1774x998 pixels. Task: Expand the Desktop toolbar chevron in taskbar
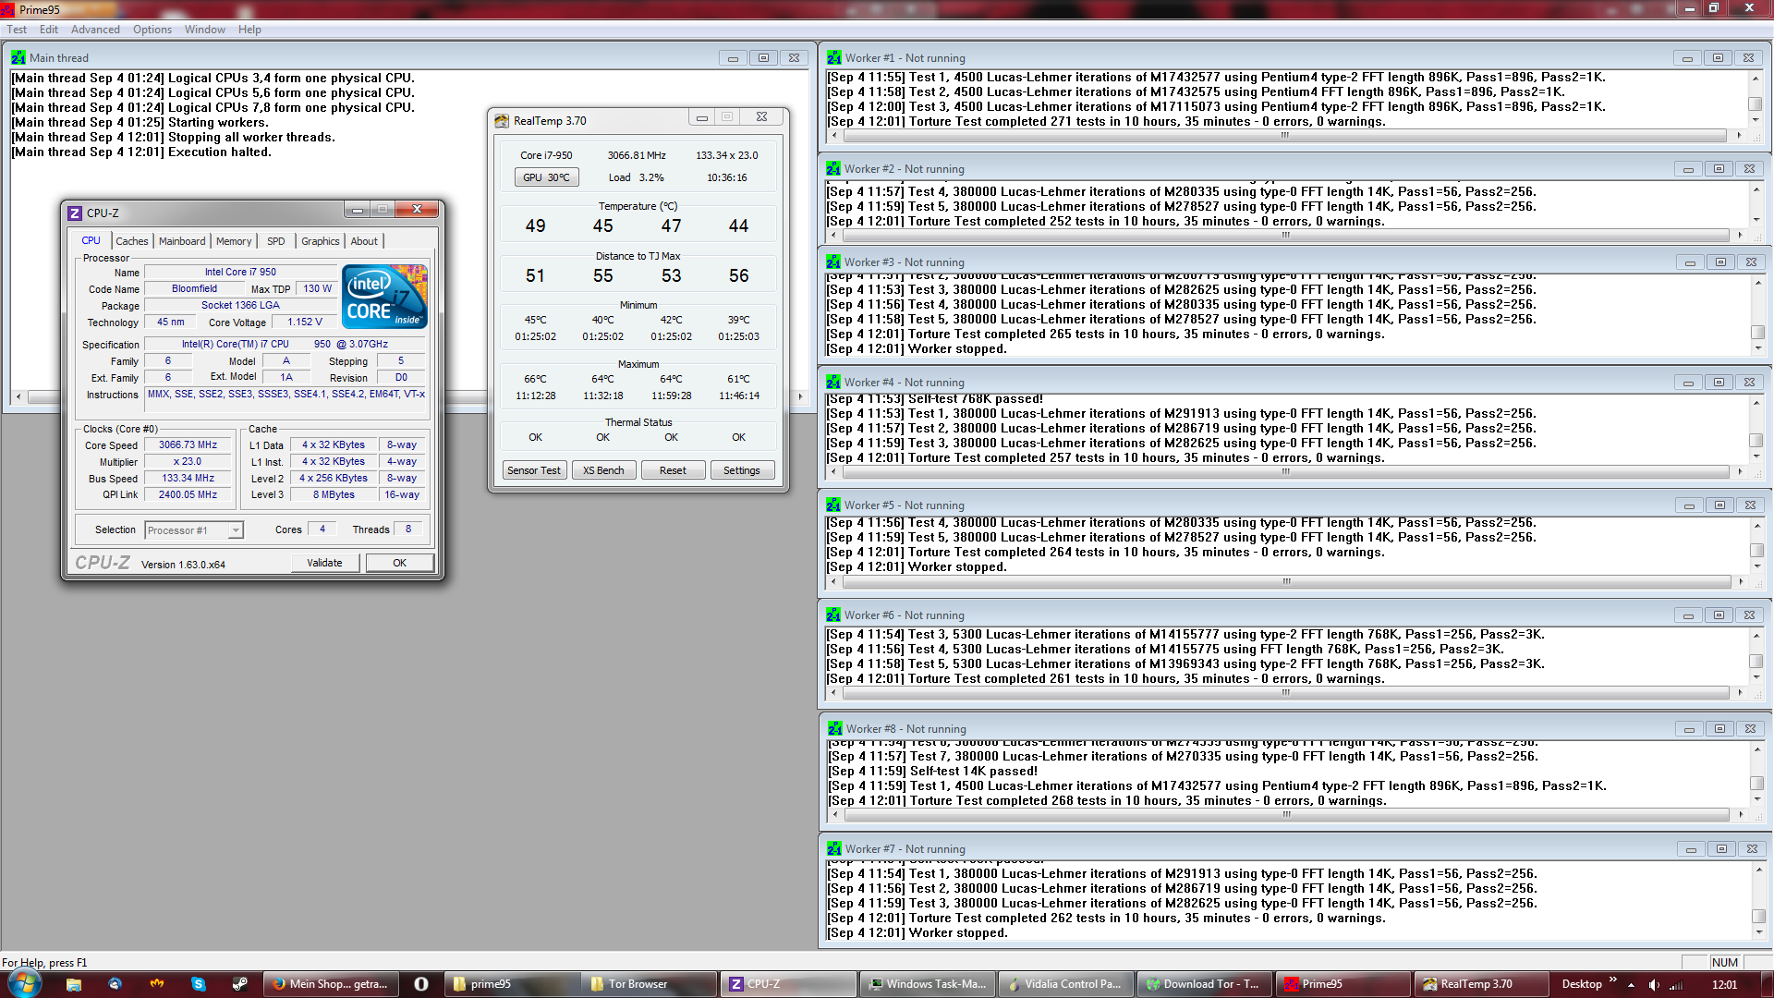click(x=1613, y=980)
